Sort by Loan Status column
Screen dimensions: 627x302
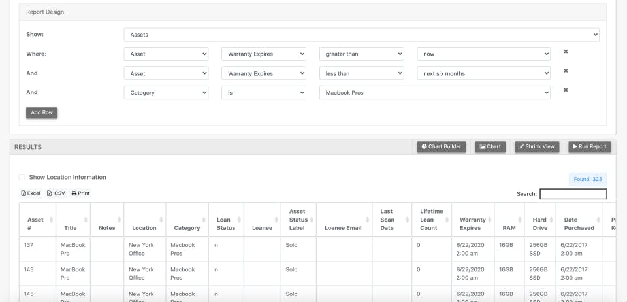tap(227, 220)
